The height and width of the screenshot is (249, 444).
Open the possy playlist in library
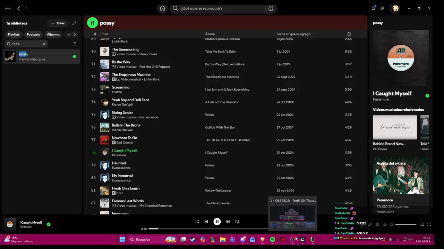42,57
